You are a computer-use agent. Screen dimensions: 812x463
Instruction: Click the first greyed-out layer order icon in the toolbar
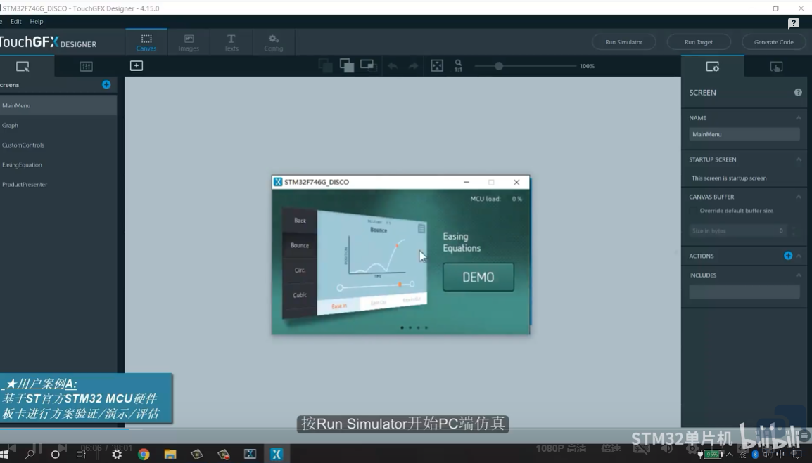pyautogui.click(x=325, y=66)
